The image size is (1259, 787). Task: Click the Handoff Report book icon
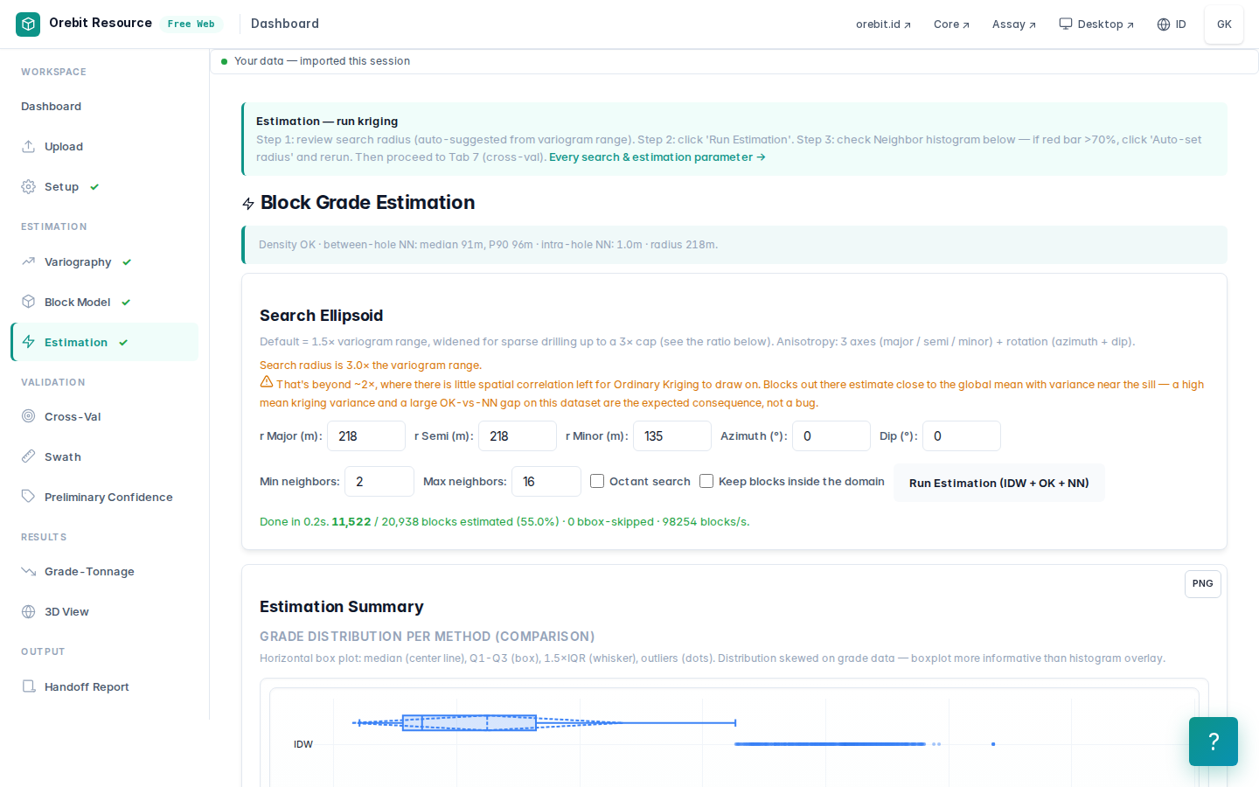(28, 686)
